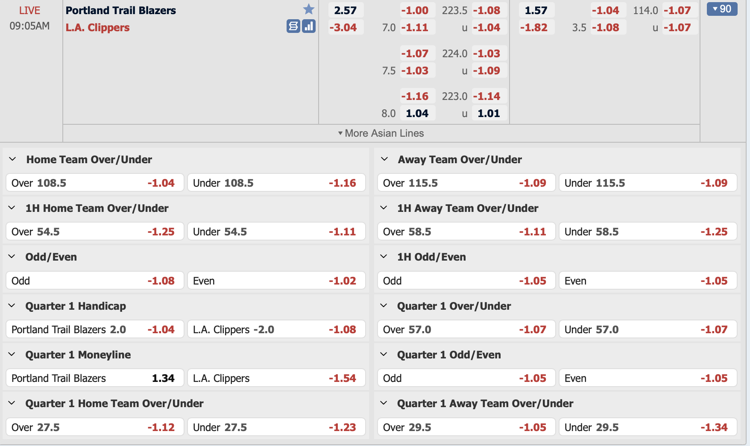Bet Under 115.5 away team total
The image size is (750, 446).
(x=648, y=183)
